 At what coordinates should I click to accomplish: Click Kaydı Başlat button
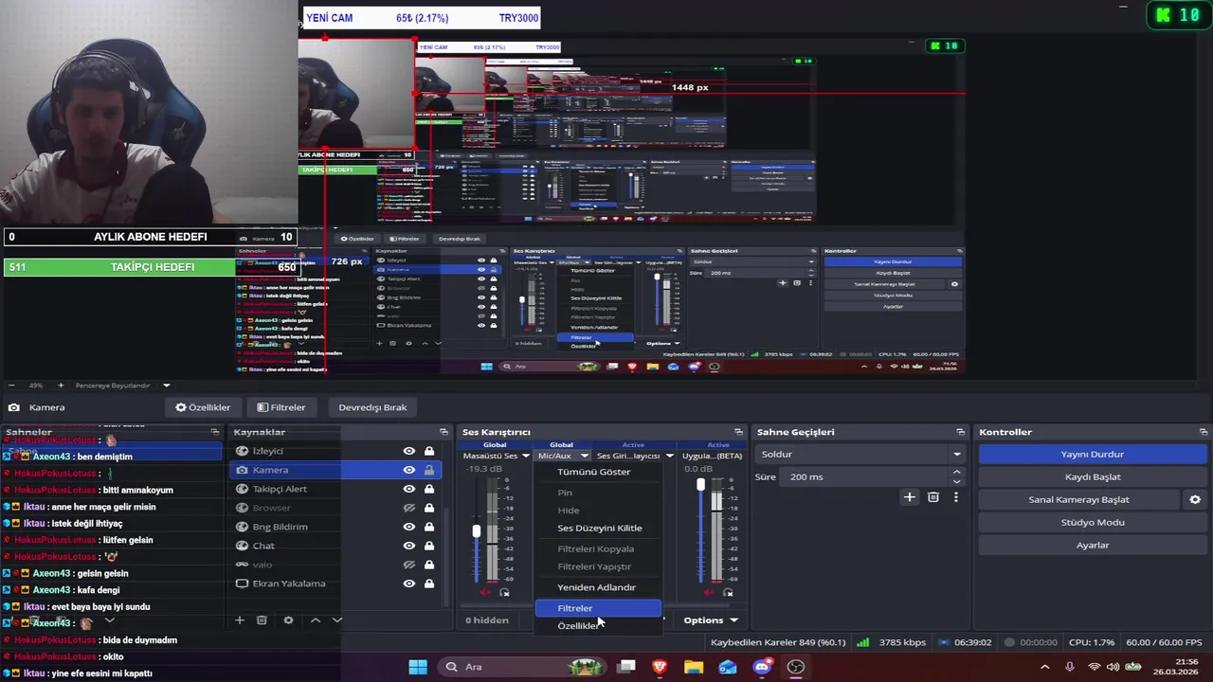[1093, 477]
